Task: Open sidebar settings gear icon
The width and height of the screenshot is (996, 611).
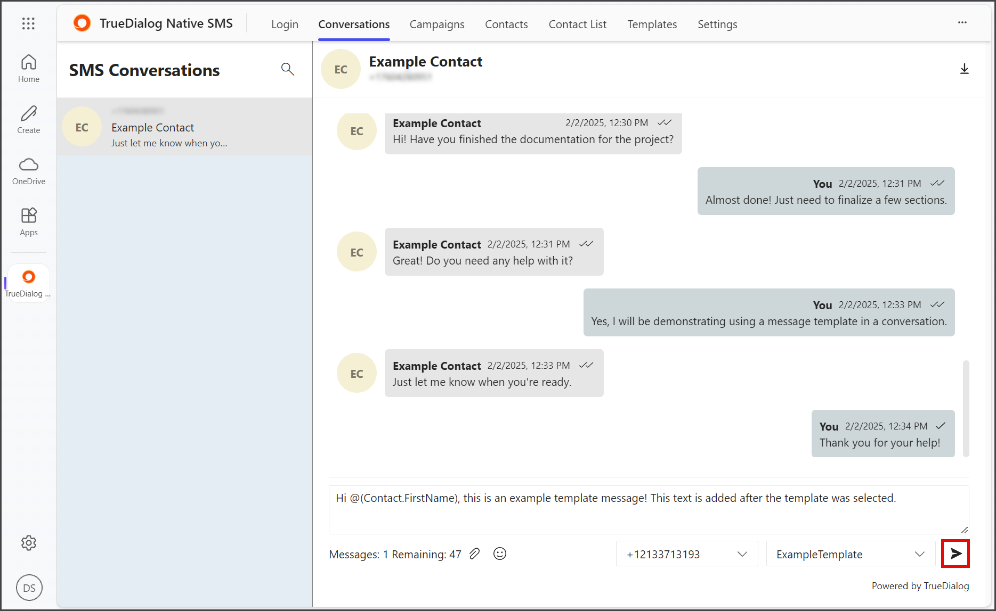Action: pyautogui.click(x=29, y=543)
